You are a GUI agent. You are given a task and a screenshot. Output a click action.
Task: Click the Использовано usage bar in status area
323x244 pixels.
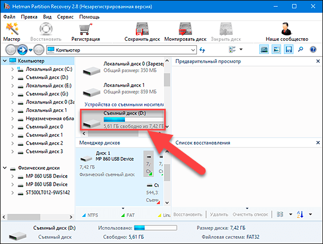(155, 228)
